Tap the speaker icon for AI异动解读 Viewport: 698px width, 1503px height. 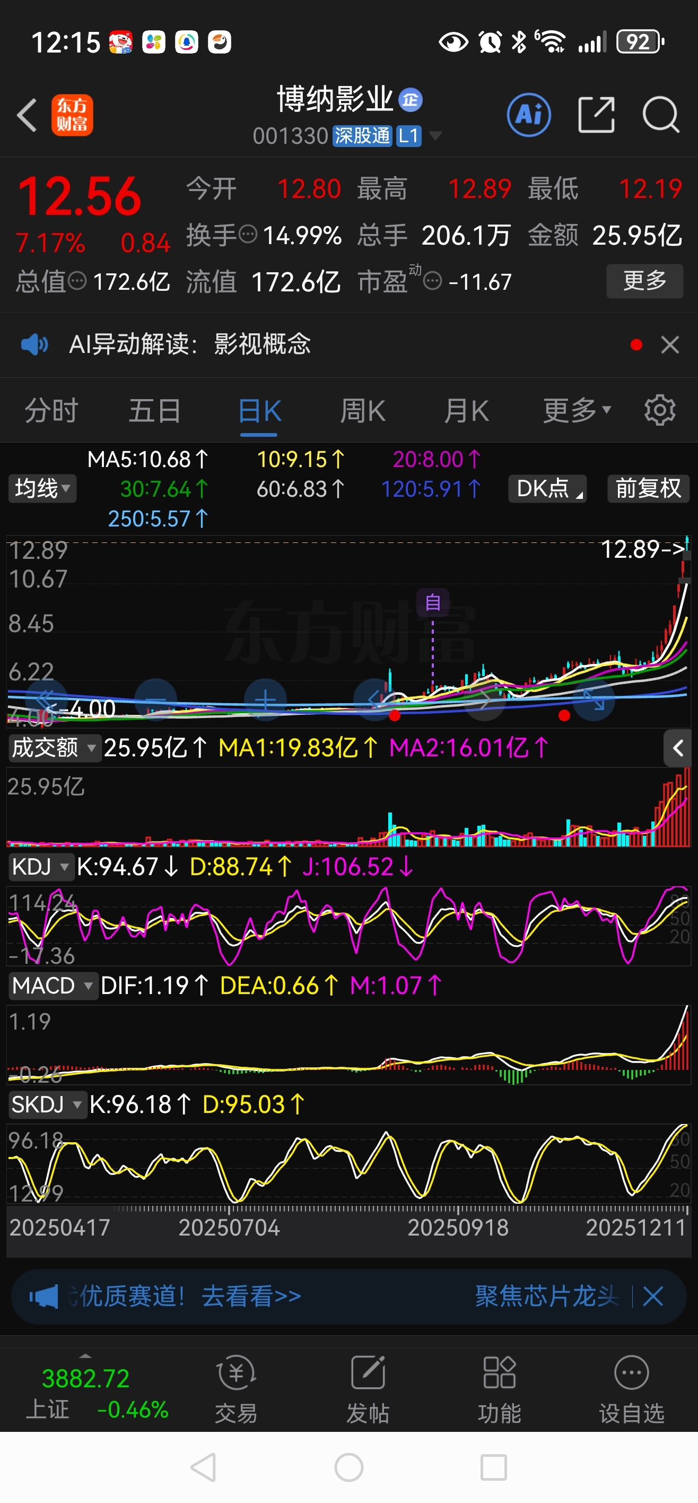[x=34, y=344]
